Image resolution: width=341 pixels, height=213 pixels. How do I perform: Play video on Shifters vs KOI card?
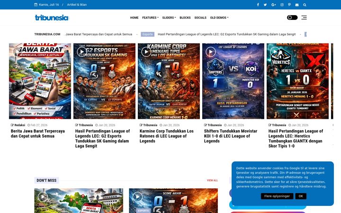tap(211, 52)
